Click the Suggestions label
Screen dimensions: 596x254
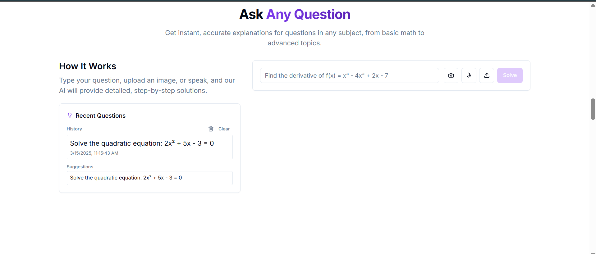click(x=80, y=167)
